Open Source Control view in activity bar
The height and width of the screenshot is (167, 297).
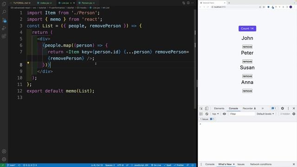4,20
